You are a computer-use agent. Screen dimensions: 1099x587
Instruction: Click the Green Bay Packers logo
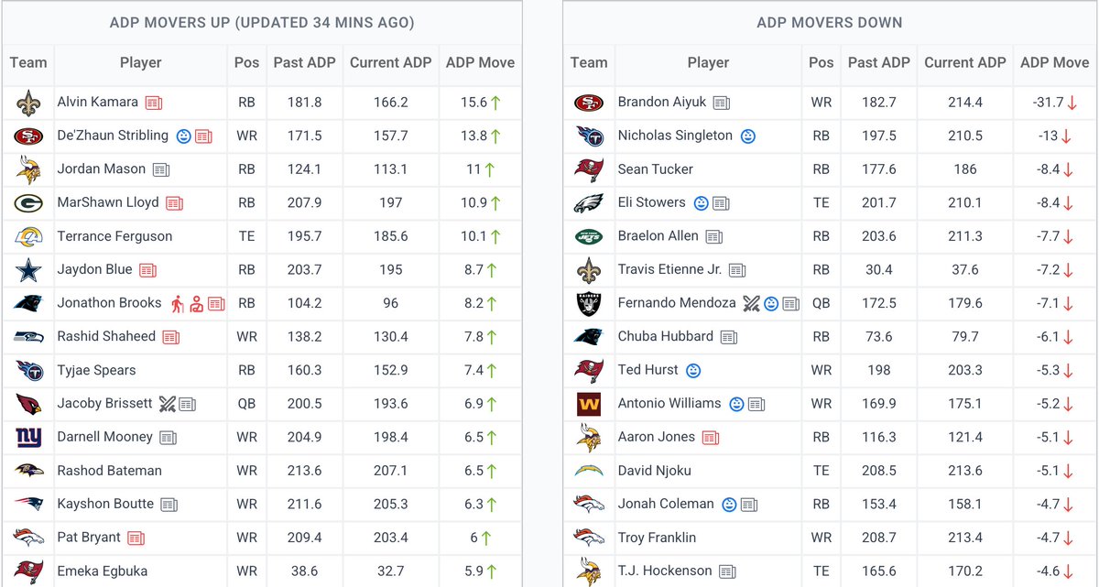click(28, 202)
